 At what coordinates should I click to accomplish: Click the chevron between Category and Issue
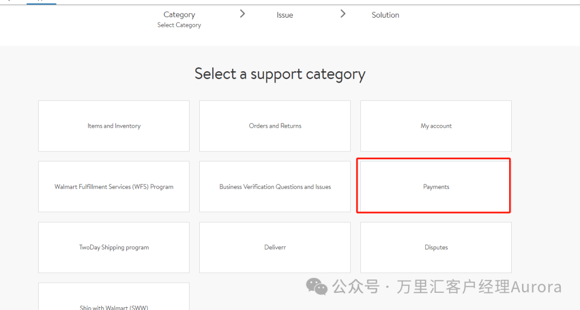point(242,14)
